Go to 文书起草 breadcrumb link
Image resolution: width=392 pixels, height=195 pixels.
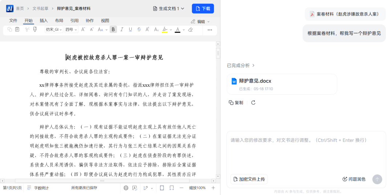tap(41, 8)
